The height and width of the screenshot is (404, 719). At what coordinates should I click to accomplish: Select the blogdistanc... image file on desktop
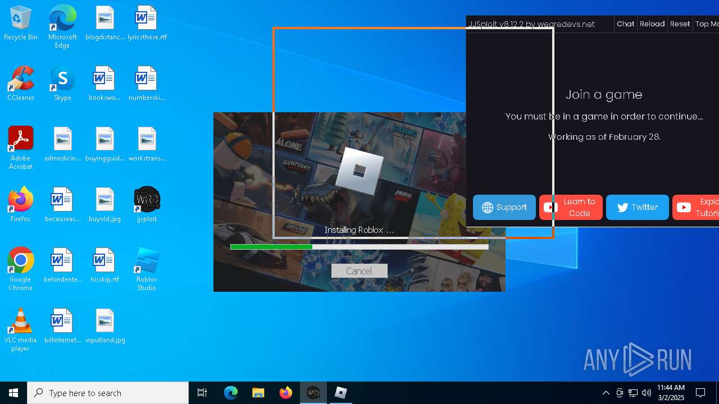point(104,24)
